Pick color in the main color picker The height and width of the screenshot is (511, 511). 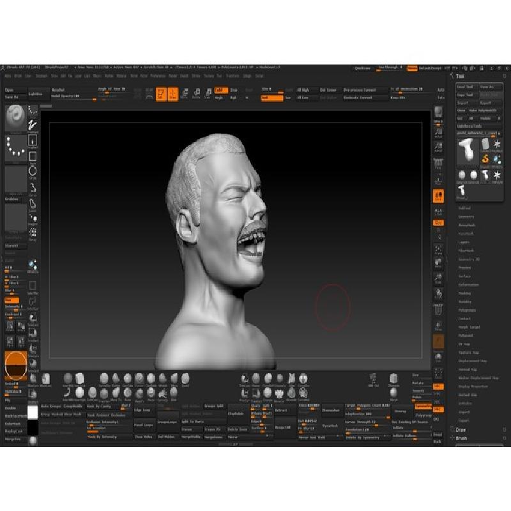click(x=15, y=365)
